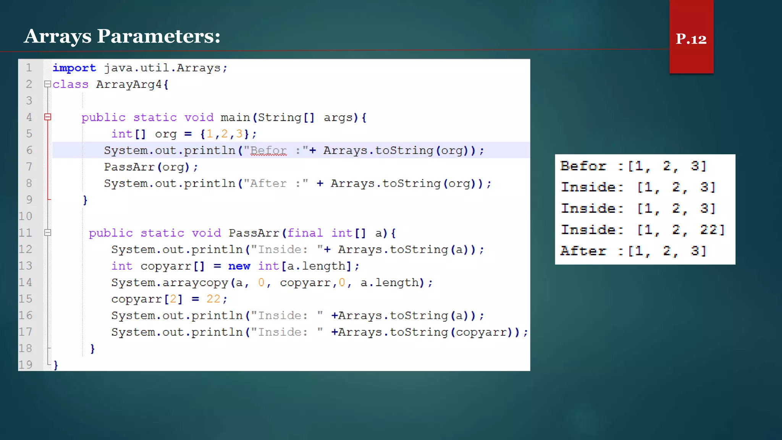Screen dimensions: 782x440
Task: Click closing brace on line 18
Action: pyautogui.click(x=92, y=349)
